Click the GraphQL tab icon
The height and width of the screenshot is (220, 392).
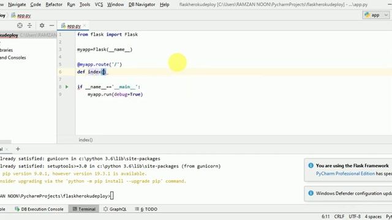pyautogui.click(x=106, y=209)
